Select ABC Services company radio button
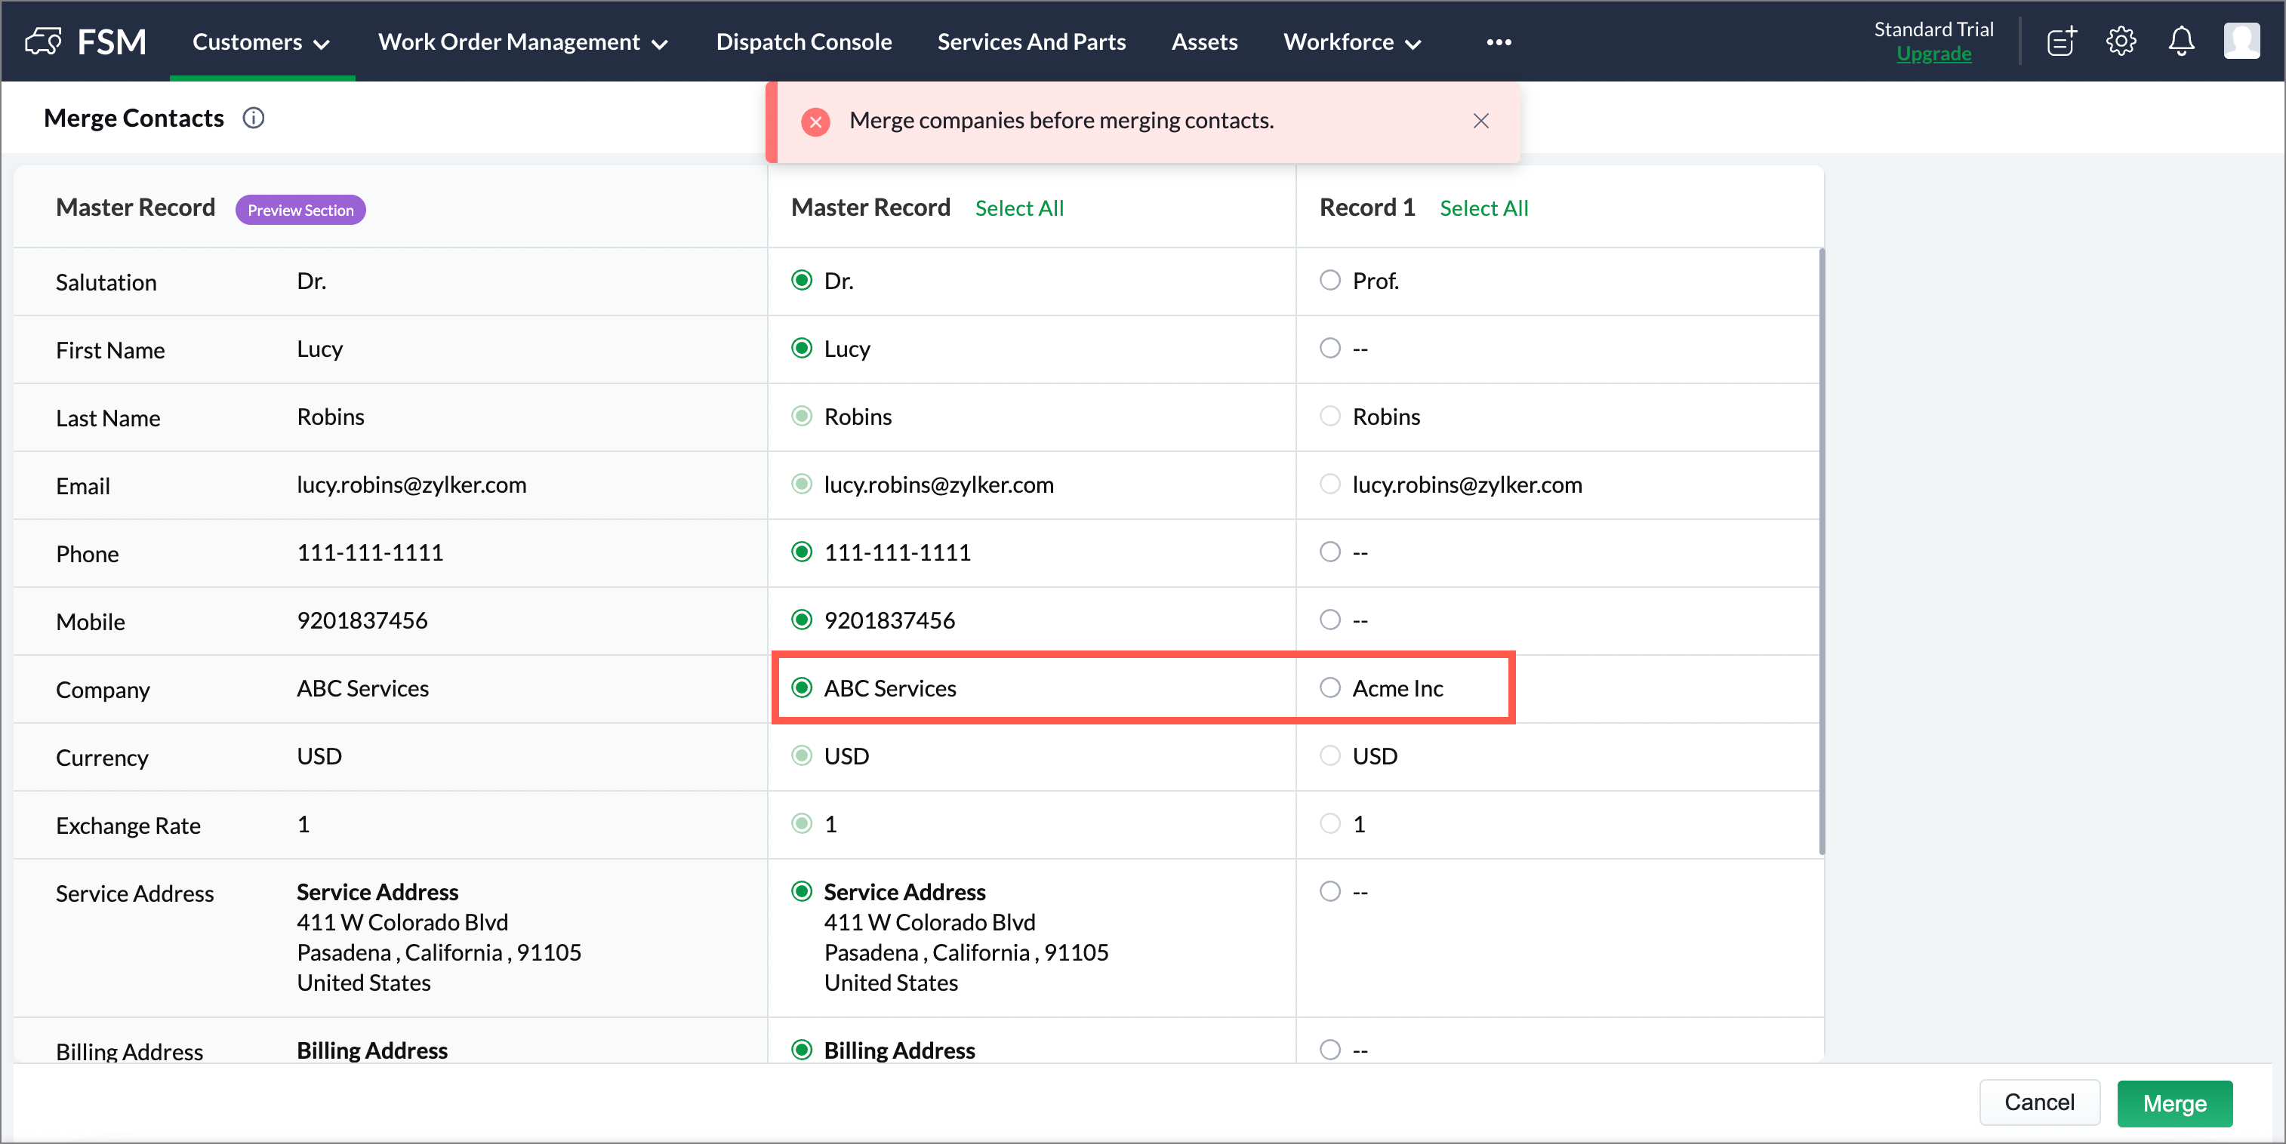The height and width of the screenshot is (1144, 2286). [801, 687]
